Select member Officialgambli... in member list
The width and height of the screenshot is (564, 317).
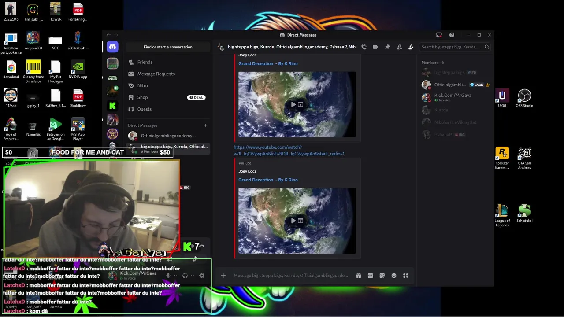tap(456, 85)
